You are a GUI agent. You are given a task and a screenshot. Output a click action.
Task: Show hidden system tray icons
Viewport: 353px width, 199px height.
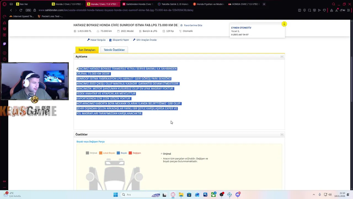coord(314,195)
